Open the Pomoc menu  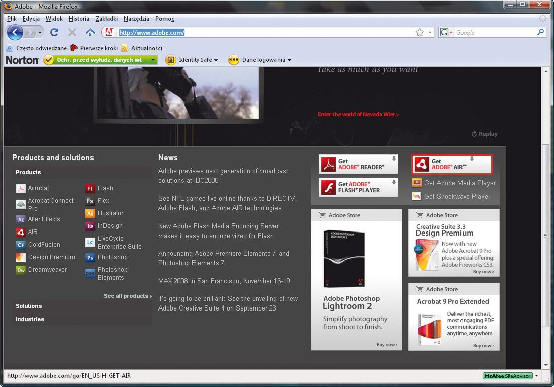[x=165, y=19]
